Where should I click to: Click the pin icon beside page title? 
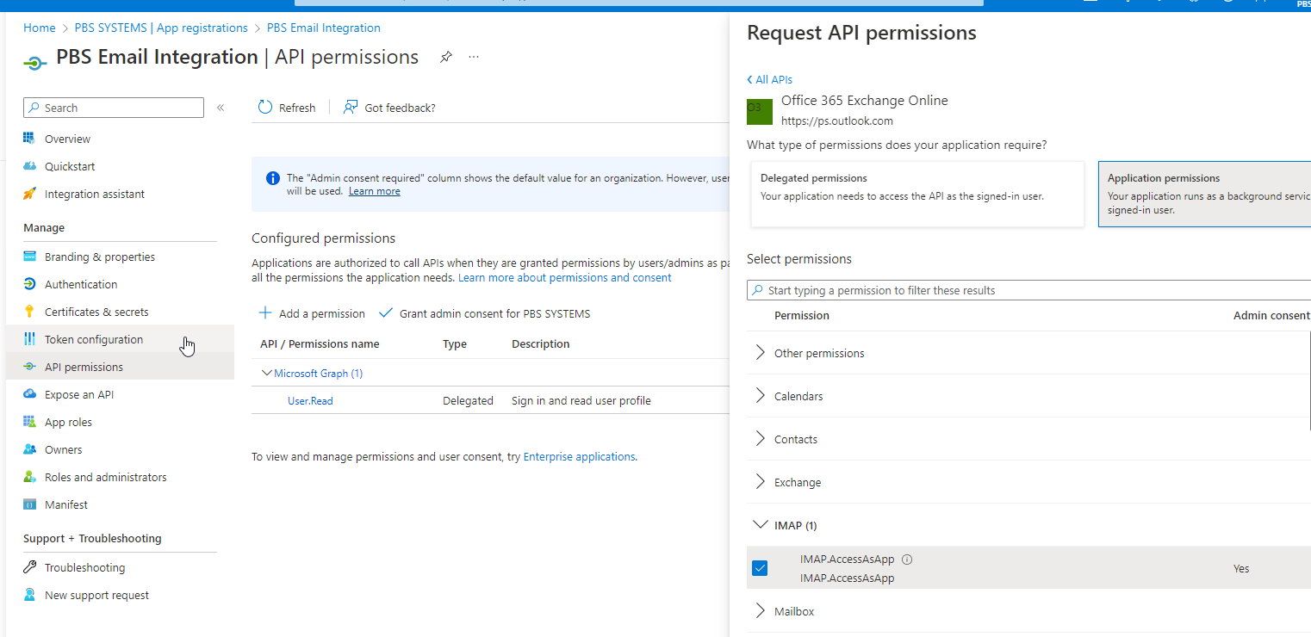pos(445,58)
